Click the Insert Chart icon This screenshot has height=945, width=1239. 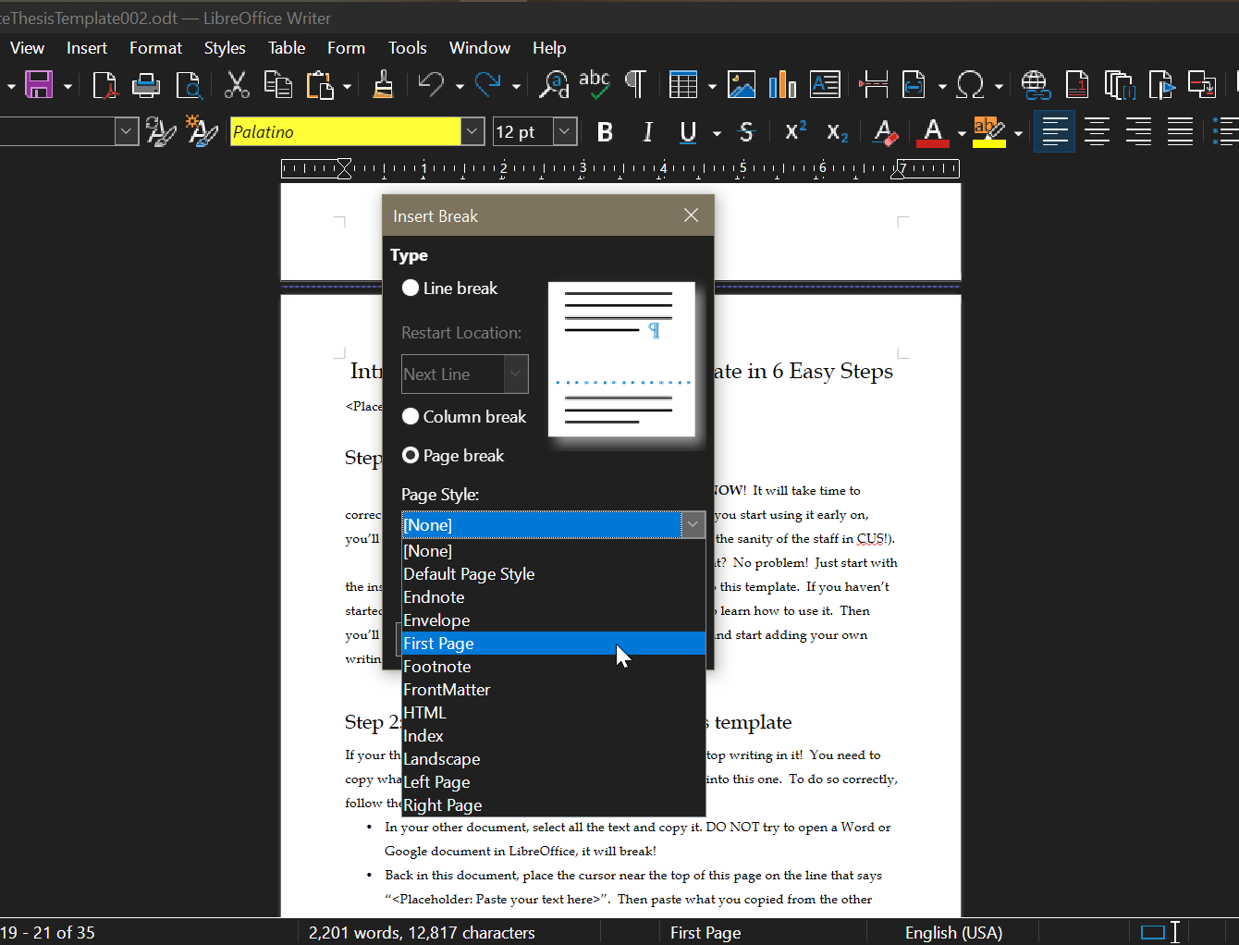pyautogui.click(x=782, y=85)
